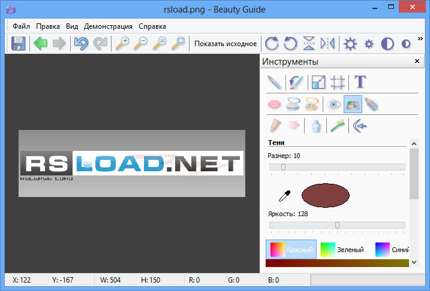430x291 pixels.
Task: Adjust the Размер slider handle
Action: pos(283,167)
